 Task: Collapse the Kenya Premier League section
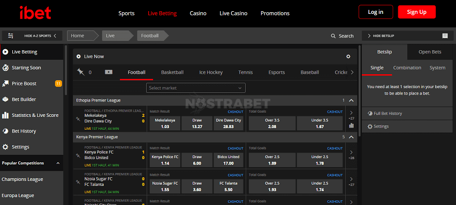pyautogui.click(x=351, y=137)
